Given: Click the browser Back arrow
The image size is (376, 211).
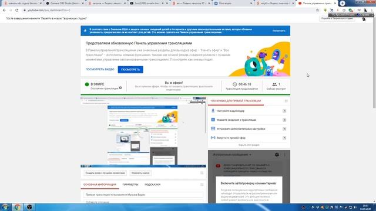Looking at the screenshot, I should tap(4, 11).
